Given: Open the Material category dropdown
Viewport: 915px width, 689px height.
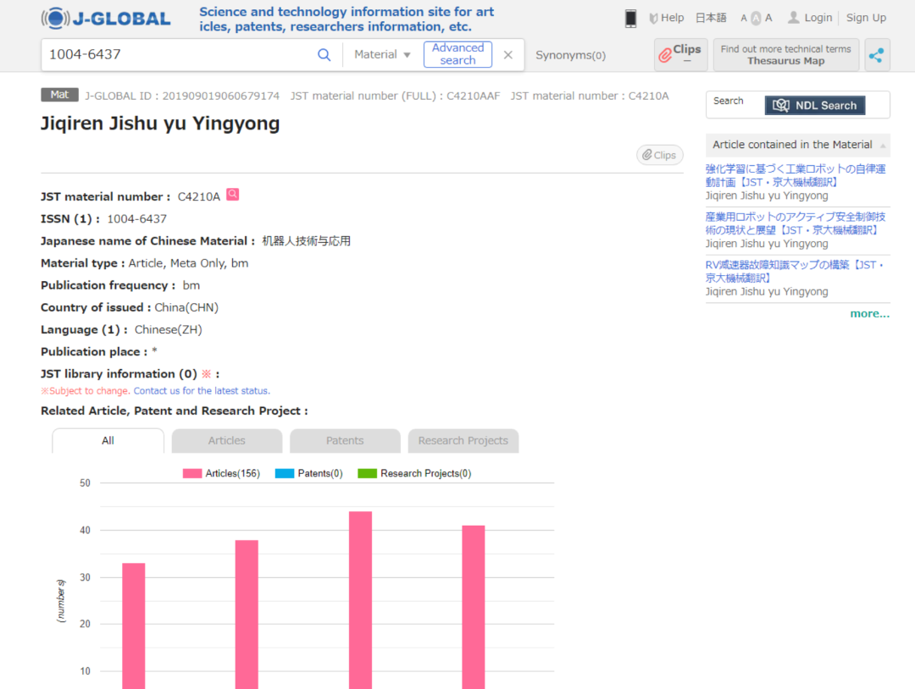Looking at the screenshot, I should pyautogui.click(x=382, y=55).
